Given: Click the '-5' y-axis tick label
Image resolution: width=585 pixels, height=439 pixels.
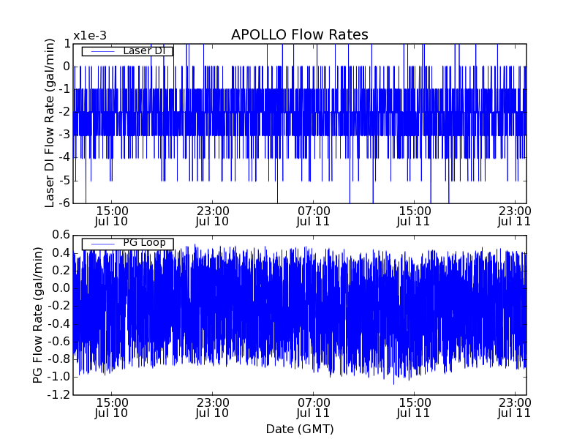Looking at the screenshot, I should point(64,180).
